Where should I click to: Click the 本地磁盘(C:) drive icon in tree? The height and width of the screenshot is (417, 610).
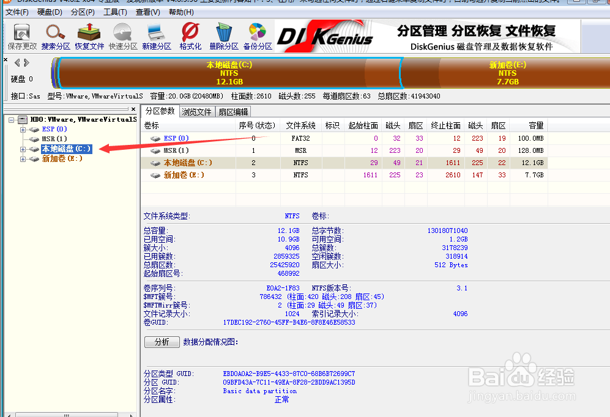pyautogui.click(x=35, y=149)
